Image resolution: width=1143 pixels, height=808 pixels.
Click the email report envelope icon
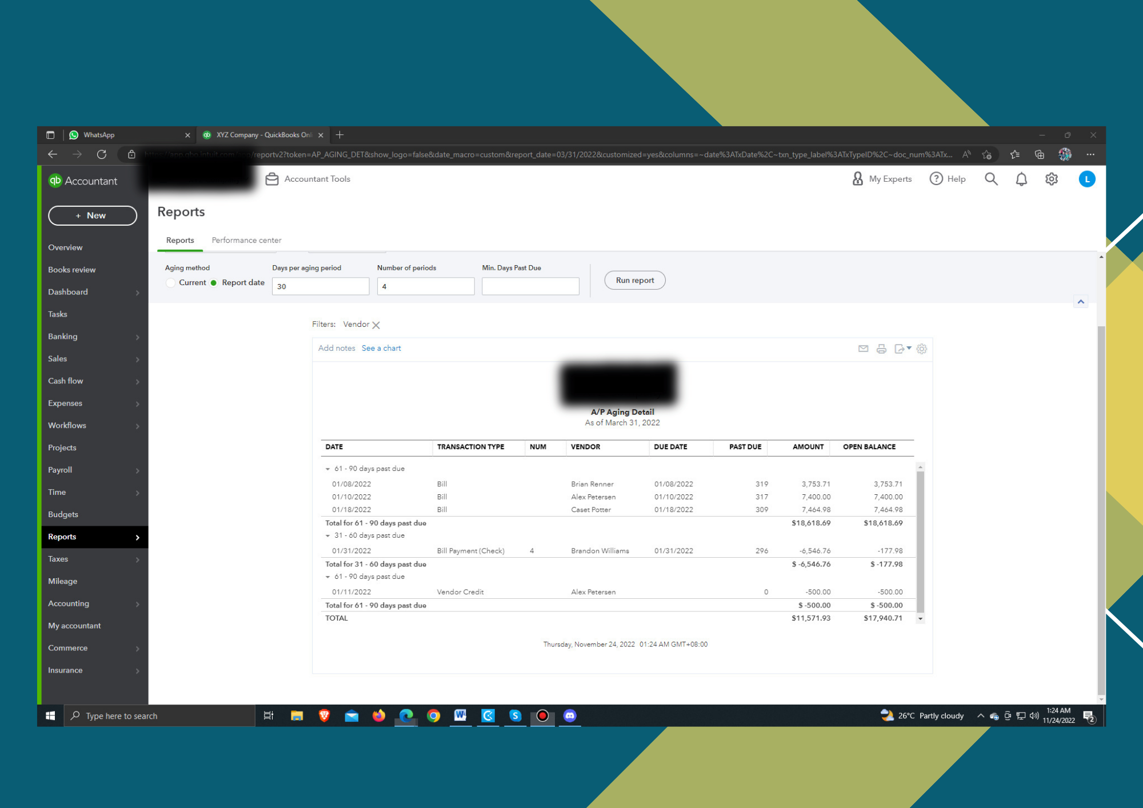click(863, 349)
